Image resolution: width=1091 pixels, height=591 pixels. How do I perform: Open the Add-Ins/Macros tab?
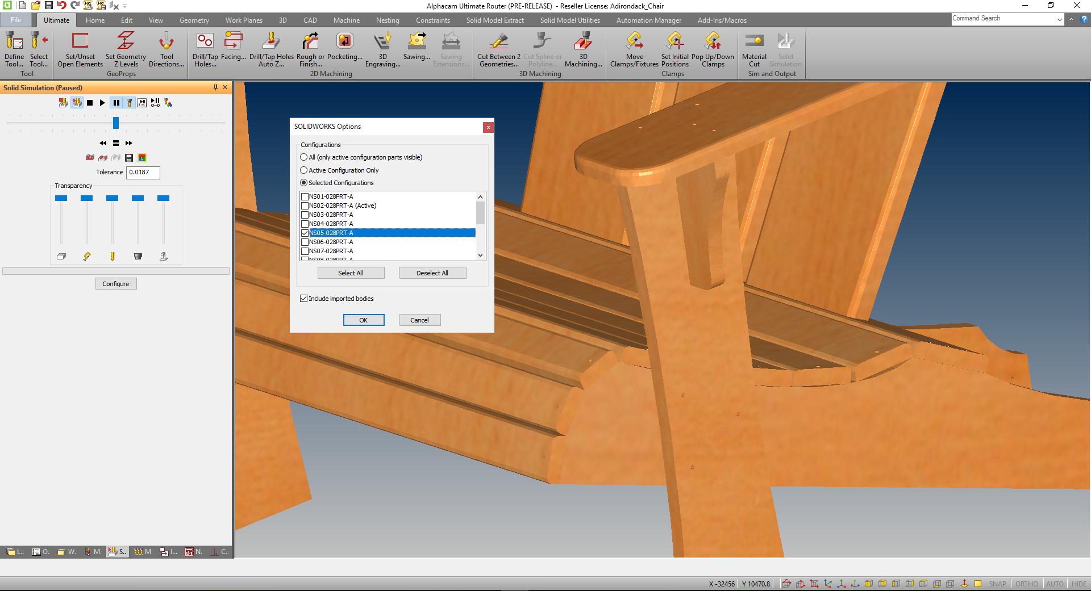(x=722, y=20)
